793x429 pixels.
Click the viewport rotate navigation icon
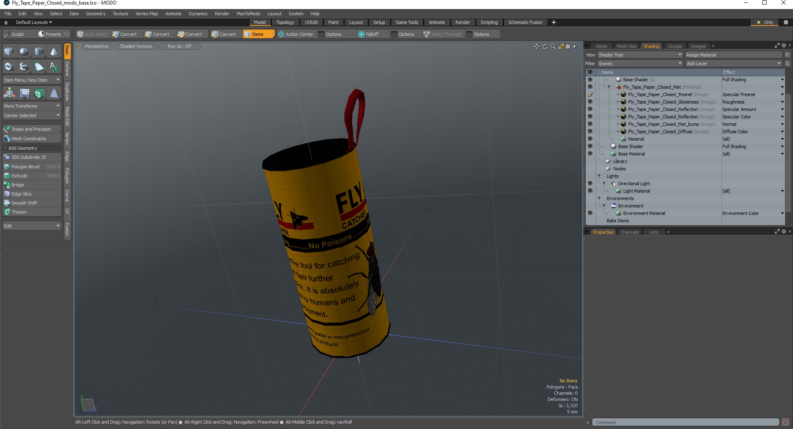pos(545,47)
